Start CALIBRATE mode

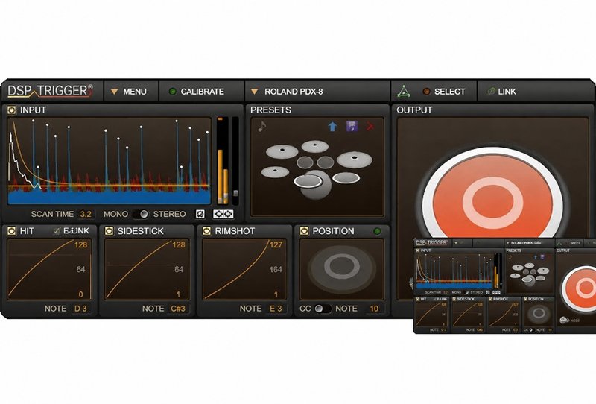coord(197,92)
